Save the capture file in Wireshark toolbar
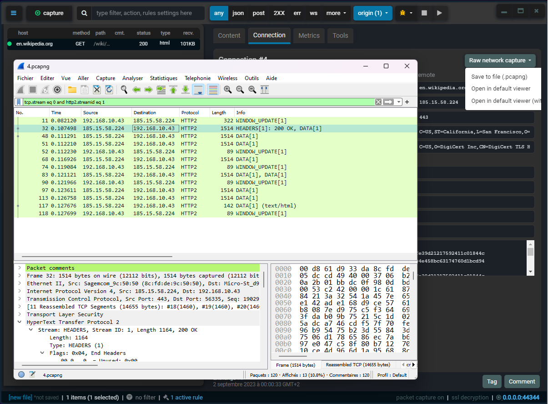The height and width of the screenshot is (404, 548). (85, 90)
